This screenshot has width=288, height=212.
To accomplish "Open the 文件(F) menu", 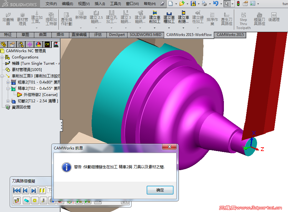I will coord(51,4).
